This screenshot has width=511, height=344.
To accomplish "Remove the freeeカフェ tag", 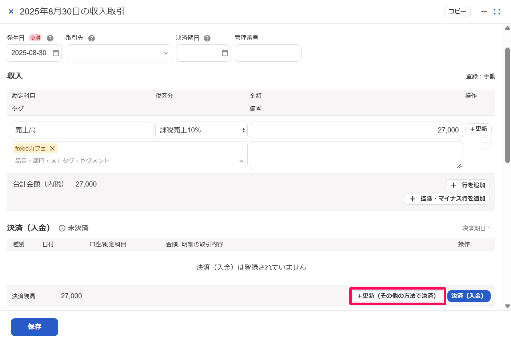I will point(52,148).
